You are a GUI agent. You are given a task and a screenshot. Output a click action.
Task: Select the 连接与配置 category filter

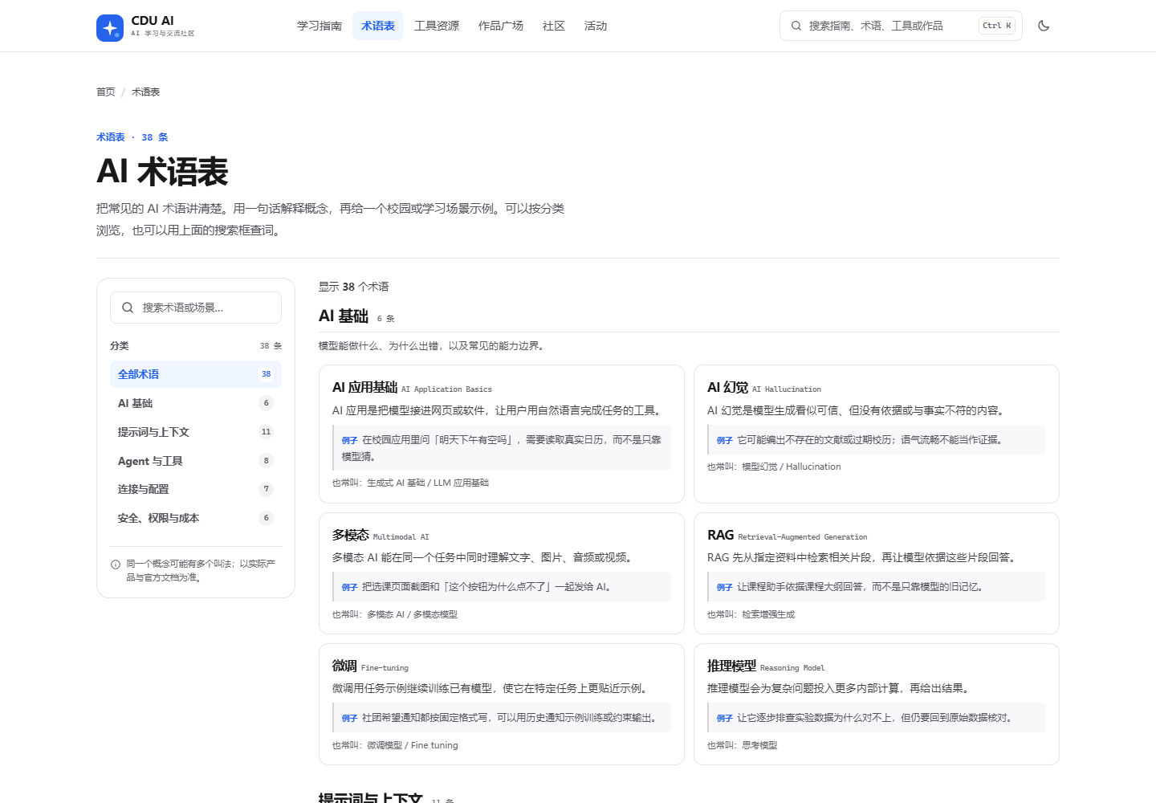point(196,489)
